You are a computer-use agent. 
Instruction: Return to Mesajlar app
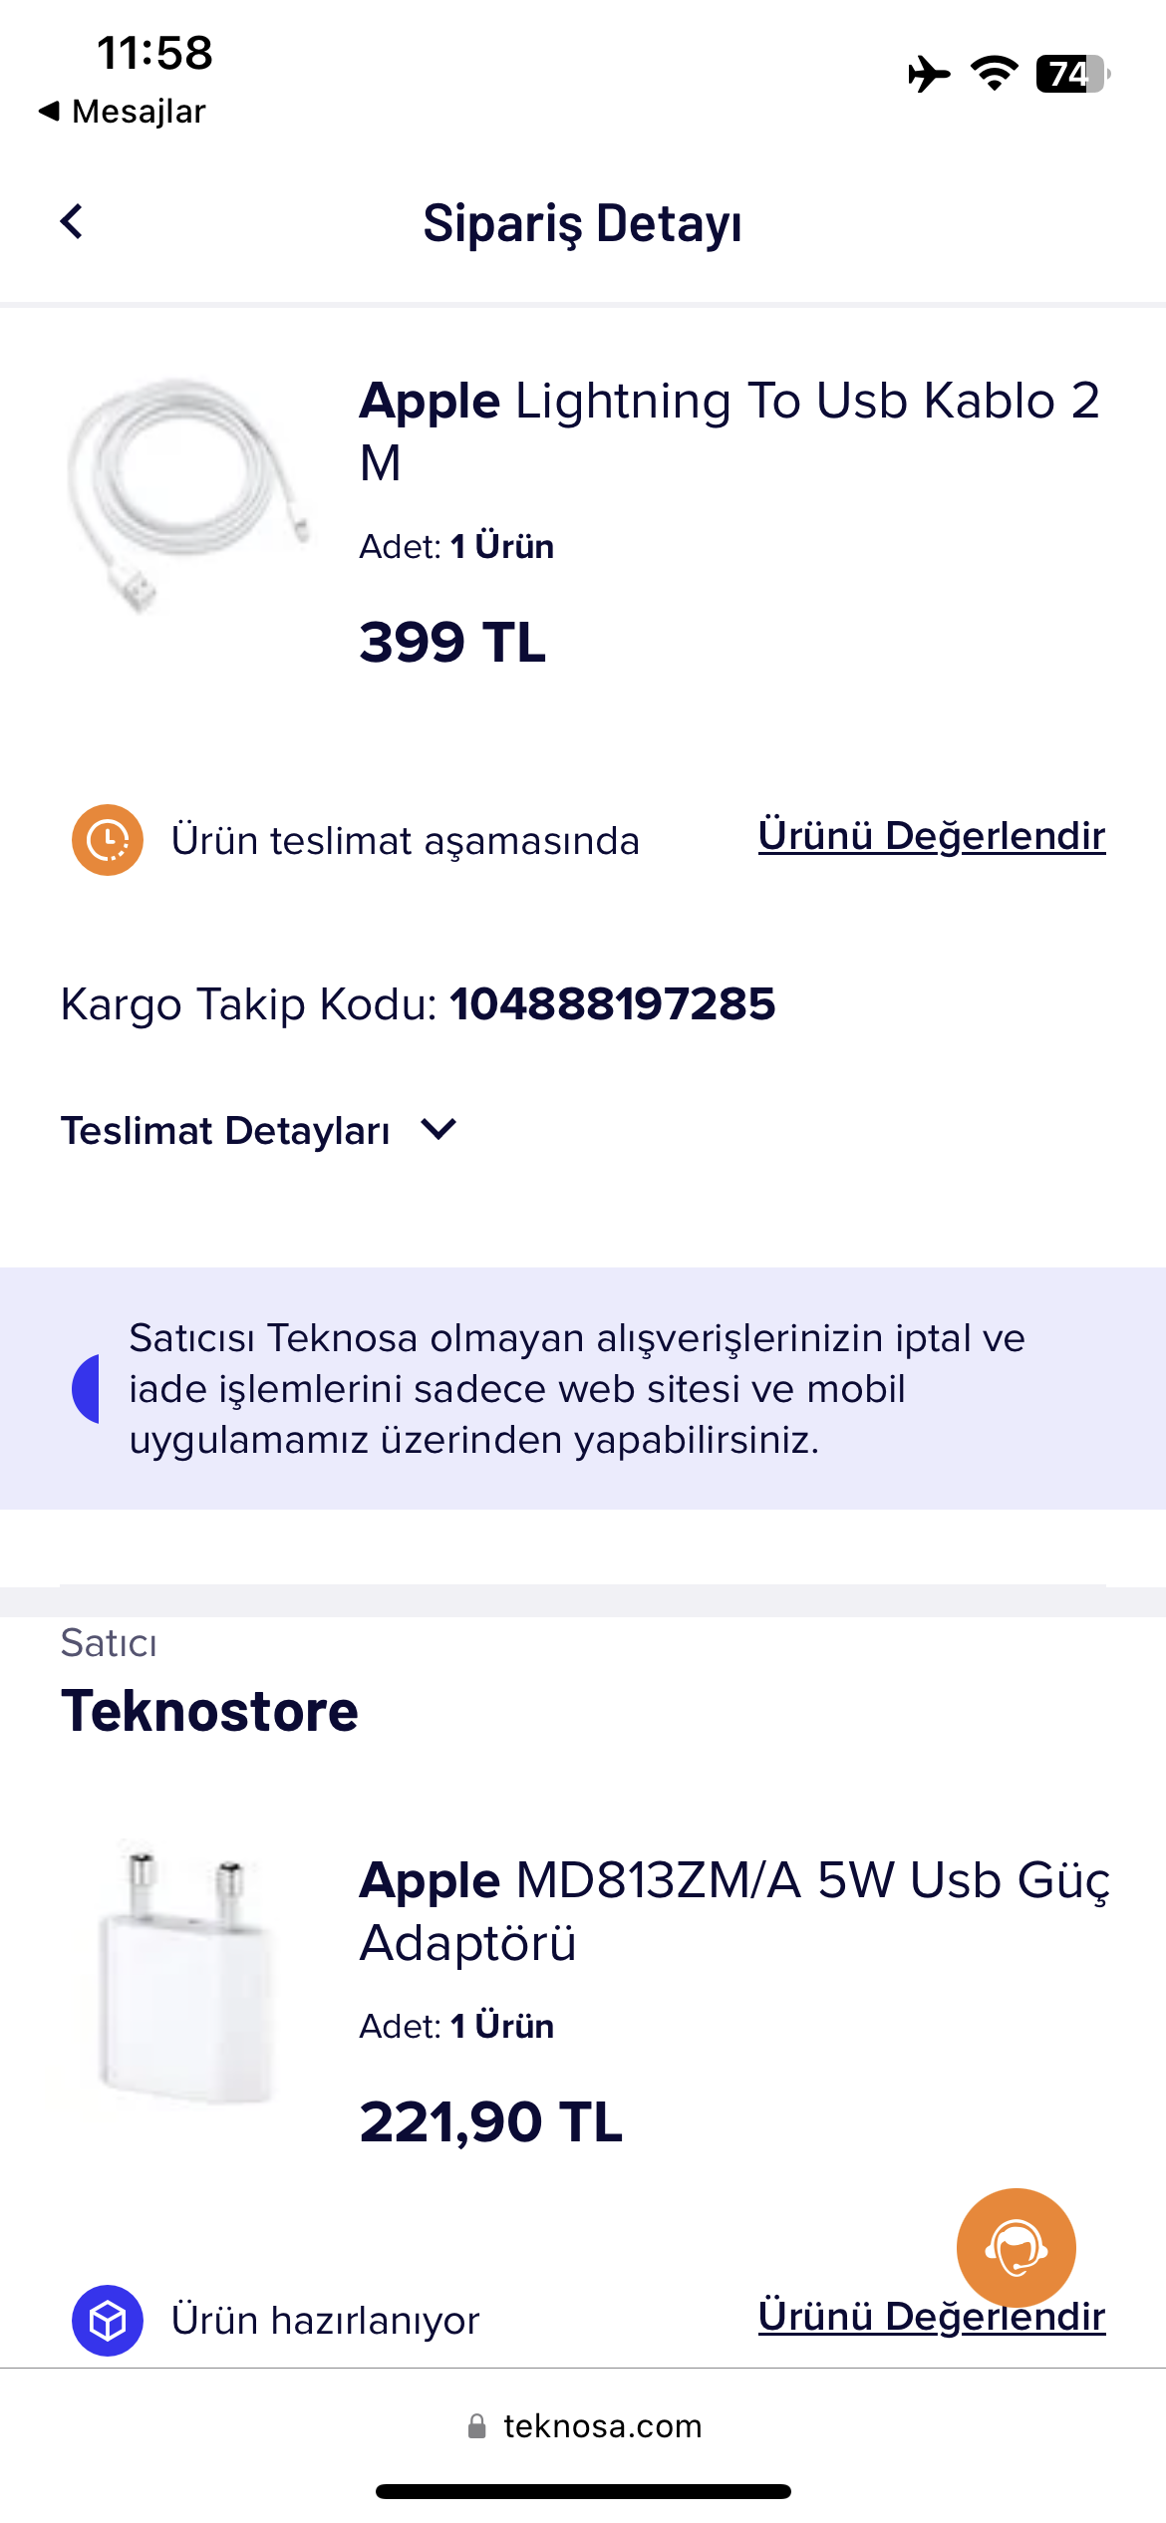pyautogui.click(x=122, y=111)
